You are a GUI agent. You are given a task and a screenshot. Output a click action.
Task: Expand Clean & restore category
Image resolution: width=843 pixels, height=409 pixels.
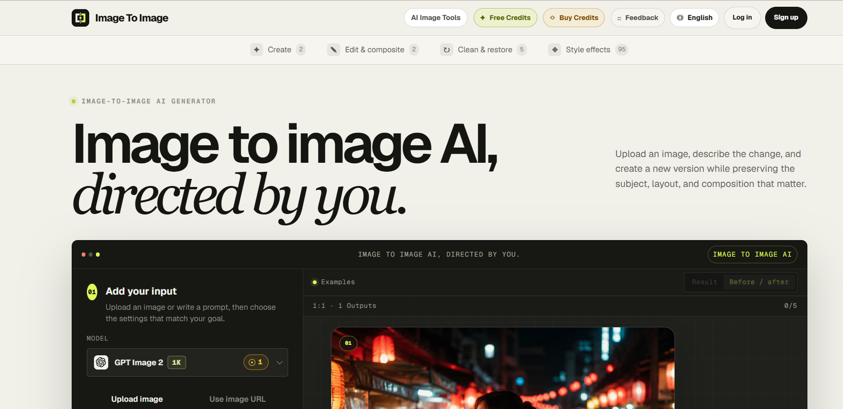coord(484,49)
